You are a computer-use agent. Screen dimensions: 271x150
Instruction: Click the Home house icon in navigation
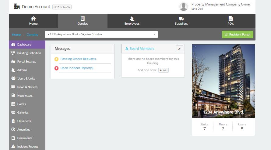coord(33,19)
